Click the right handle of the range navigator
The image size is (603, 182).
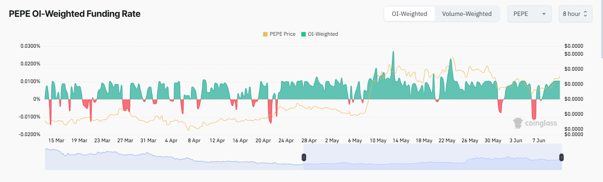click(x=561, y=157)
